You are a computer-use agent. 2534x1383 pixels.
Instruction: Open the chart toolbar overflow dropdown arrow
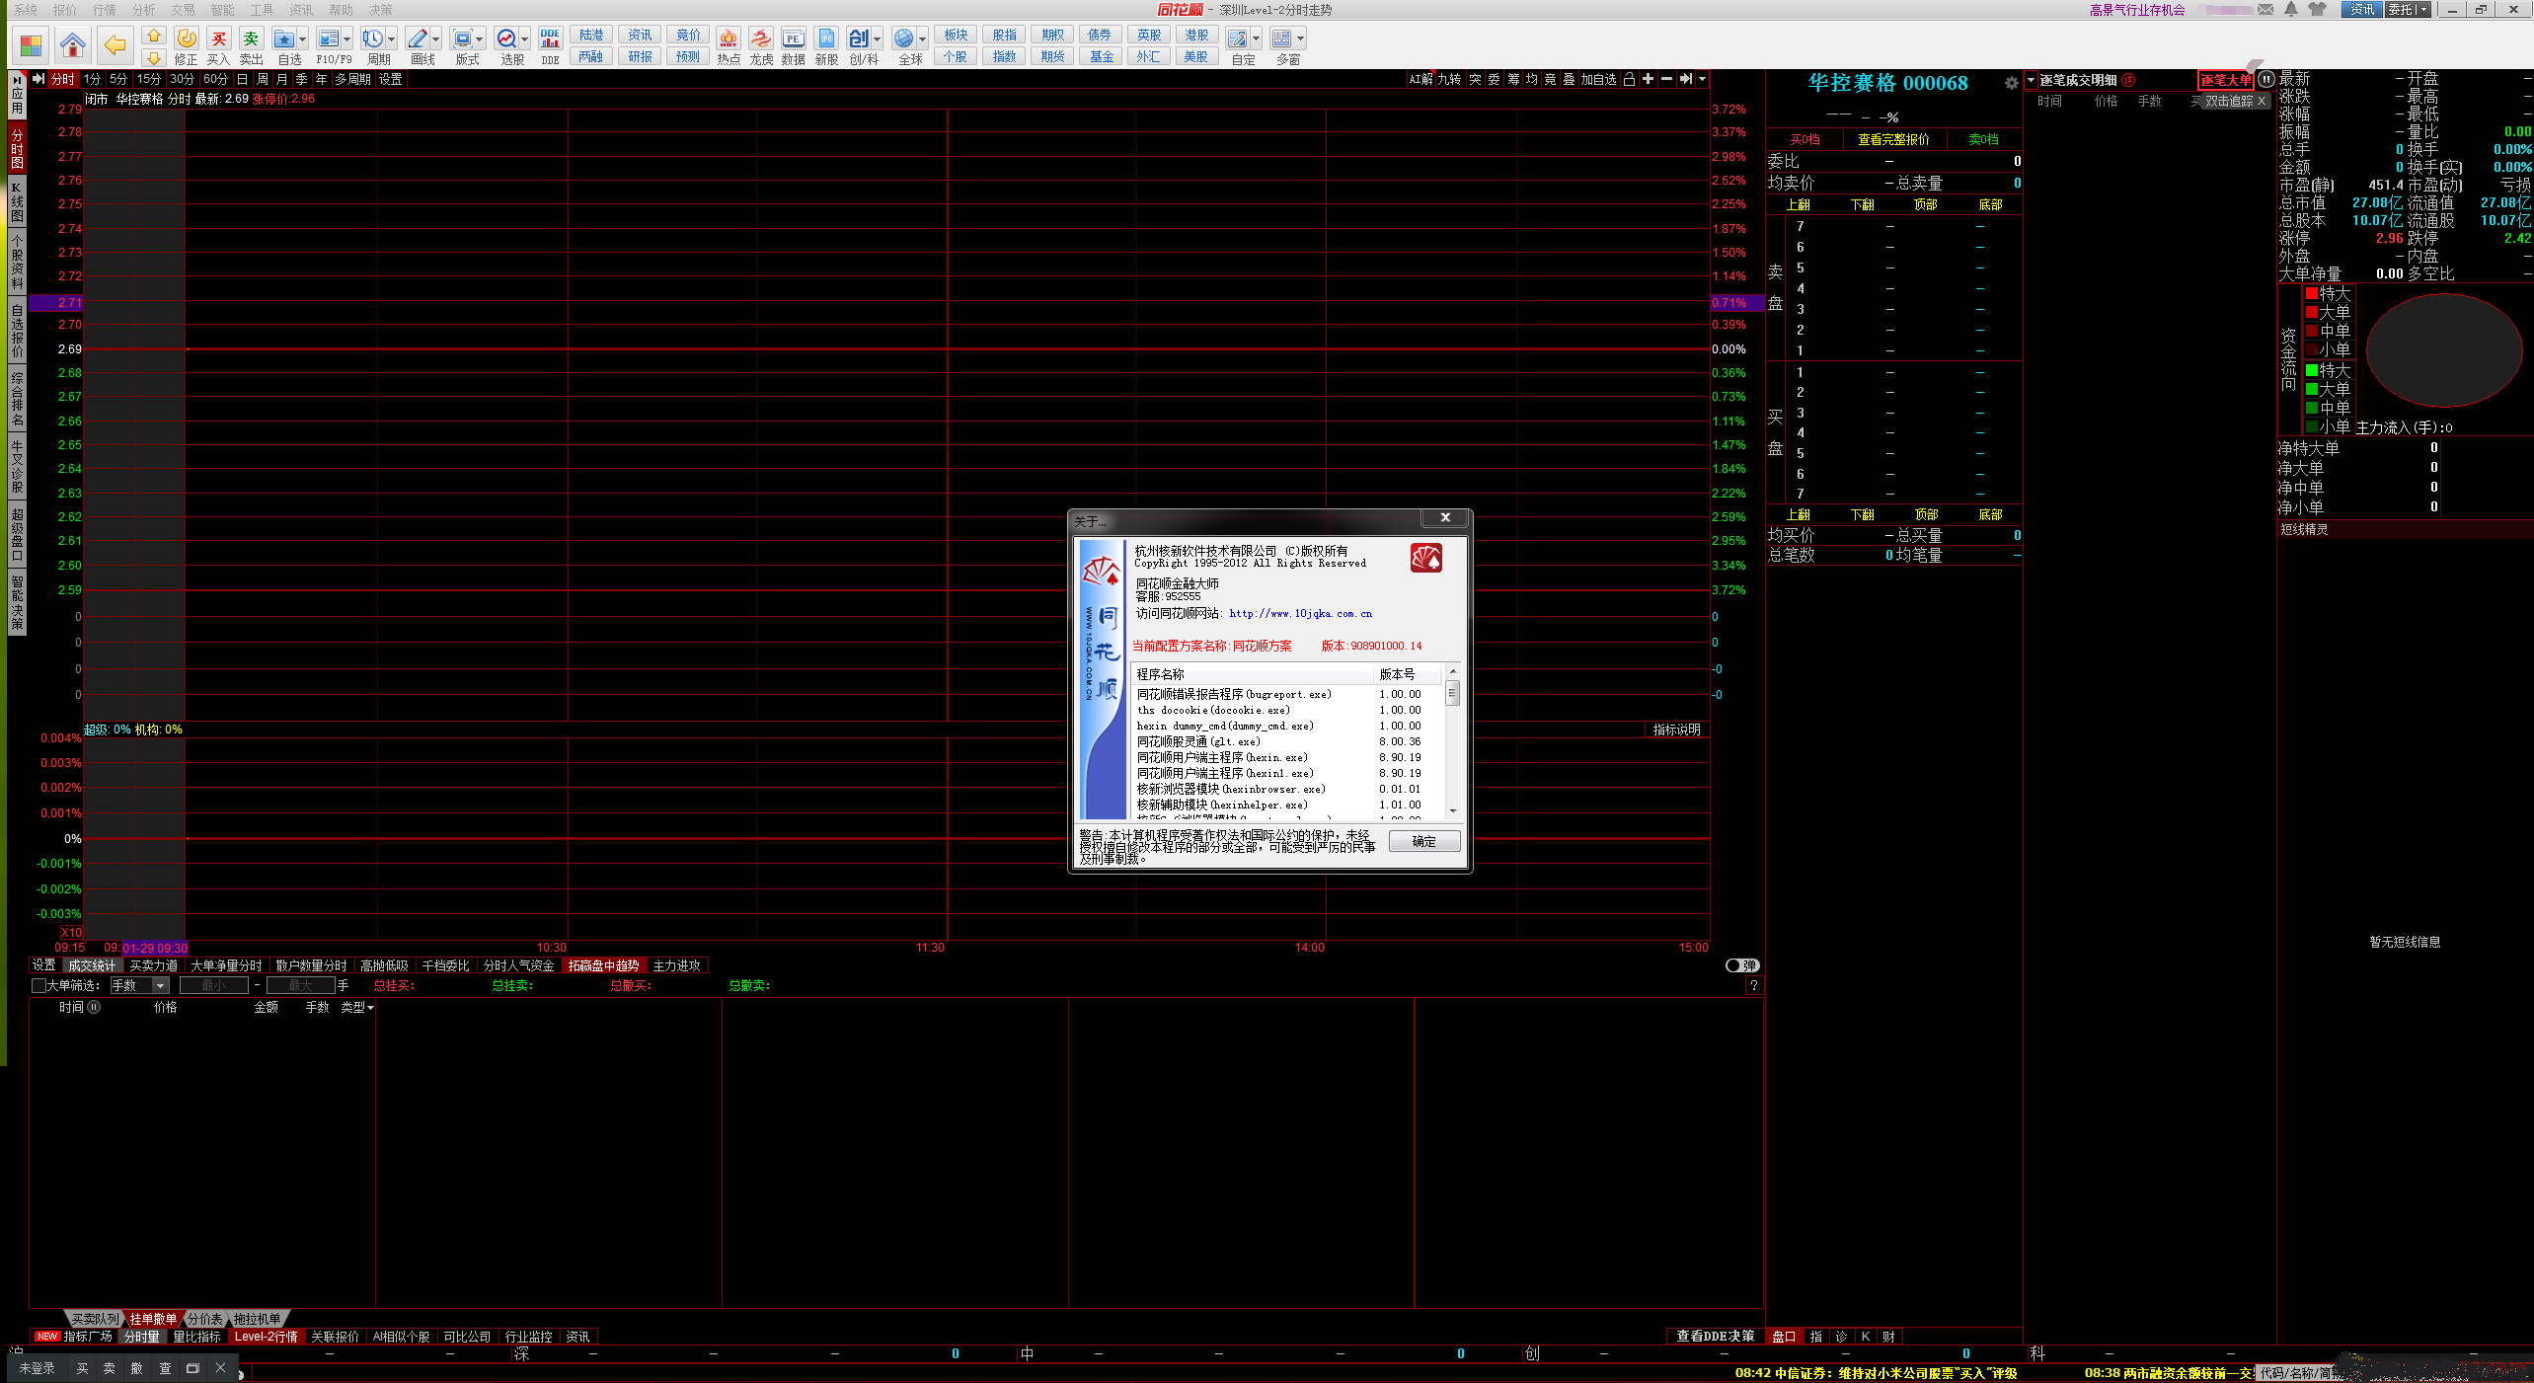[1702, 79]
